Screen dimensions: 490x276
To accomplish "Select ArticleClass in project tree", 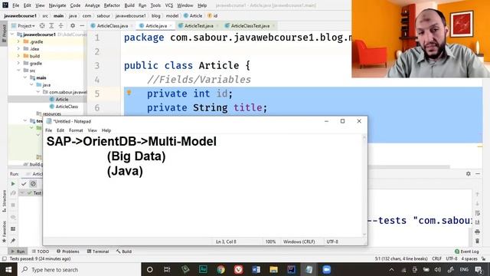I will pos(67,107).
